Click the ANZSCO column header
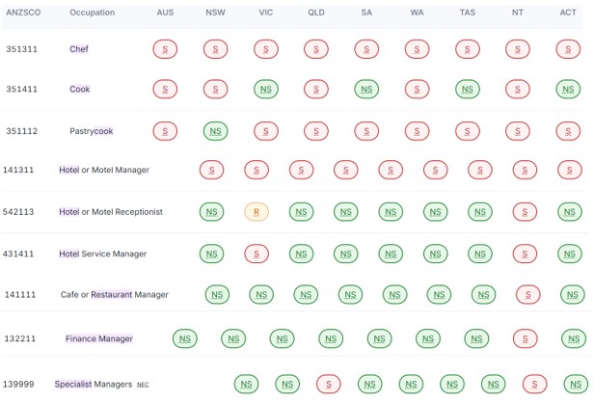This screenshot has width=594, height=403. [x=21, y=13]
